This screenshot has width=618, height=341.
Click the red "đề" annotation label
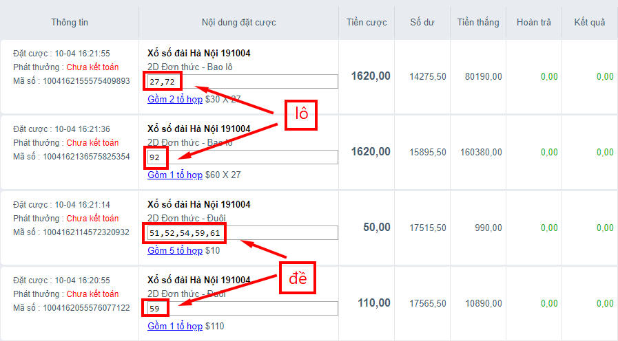(x=298, y=278)
